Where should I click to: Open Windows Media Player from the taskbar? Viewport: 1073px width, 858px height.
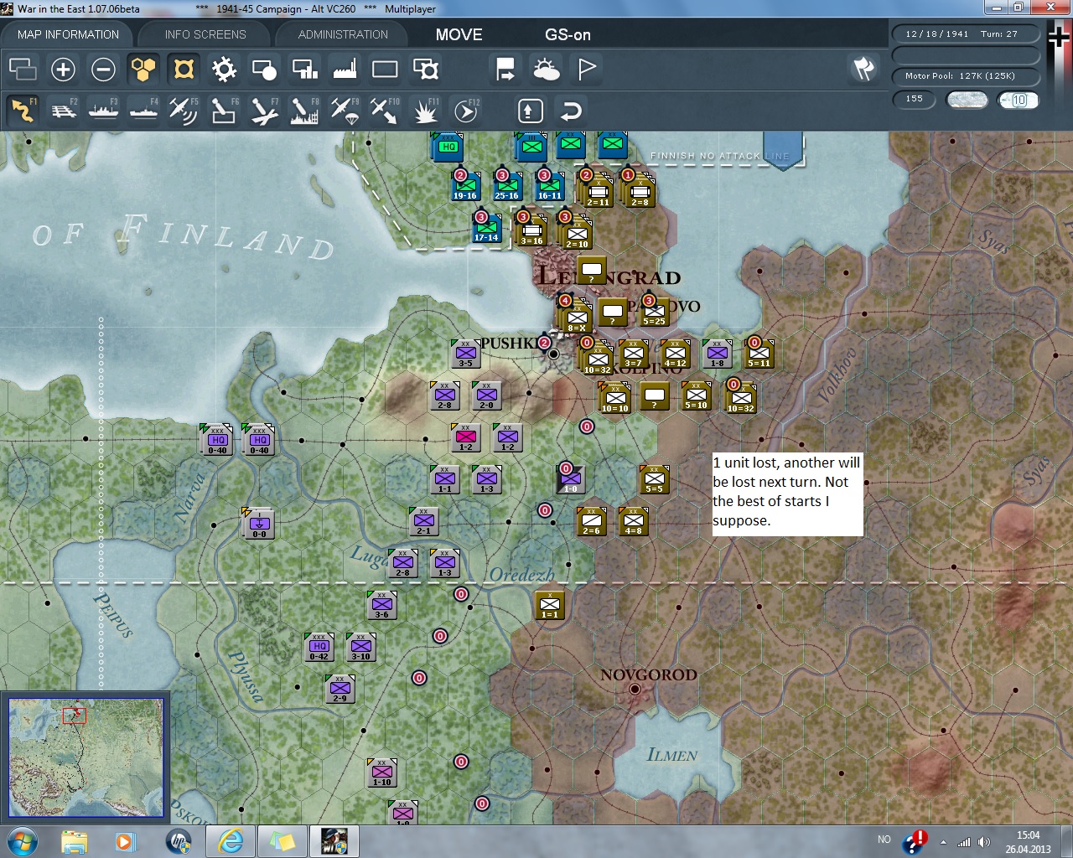126,841
